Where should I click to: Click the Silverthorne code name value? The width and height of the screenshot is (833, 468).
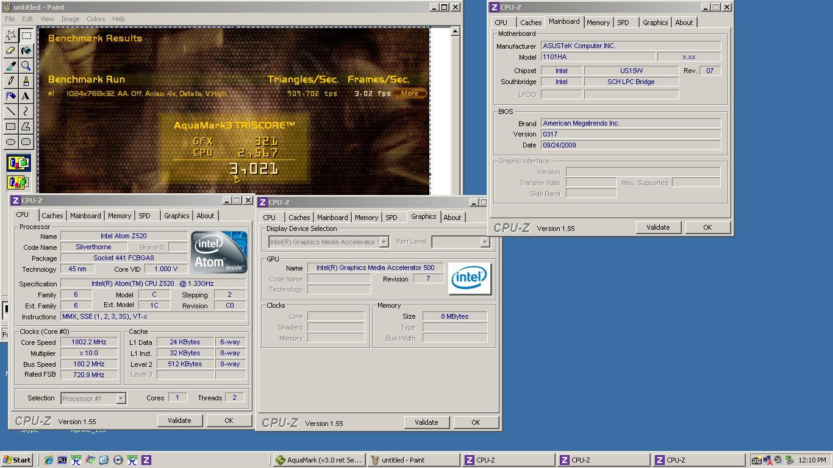pos(94,247)
